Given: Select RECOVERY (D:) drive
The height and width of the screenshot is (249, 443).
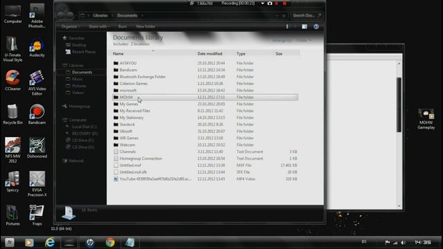Looking at the screenshot, I should [84, 133].
